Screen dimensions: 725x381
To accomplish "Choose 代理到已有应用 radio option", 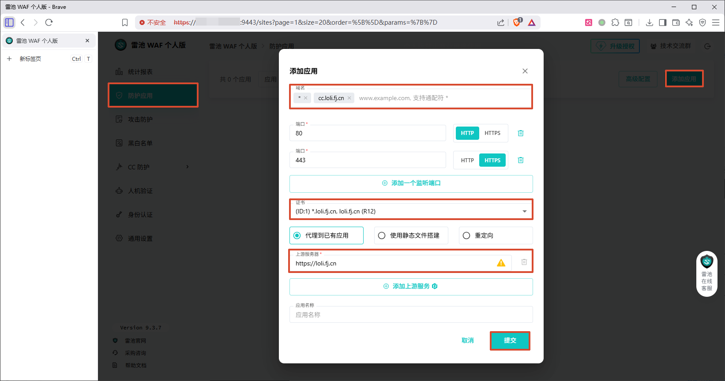I will [x=327, y=235].
